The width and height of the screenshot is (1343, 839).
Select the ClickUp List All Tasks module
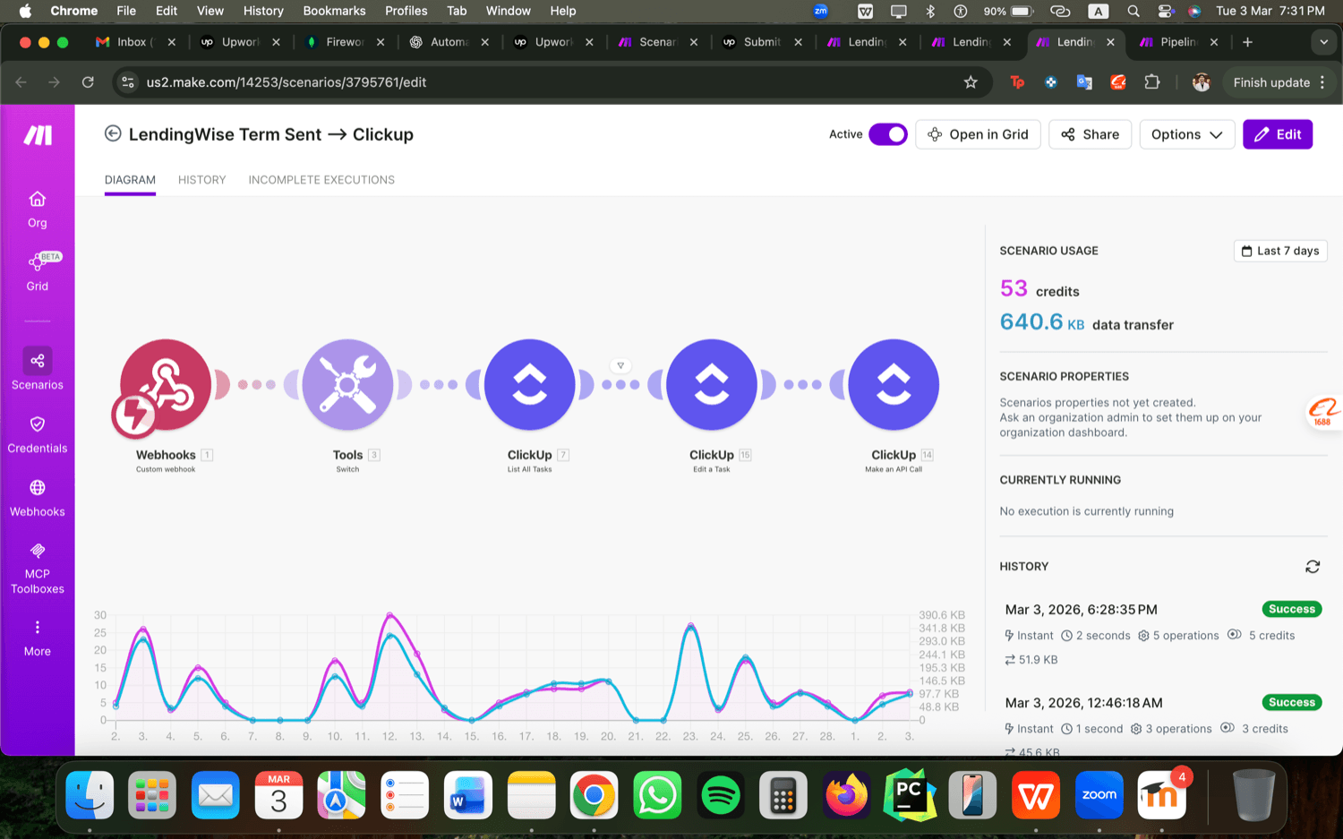click(529, 385)
